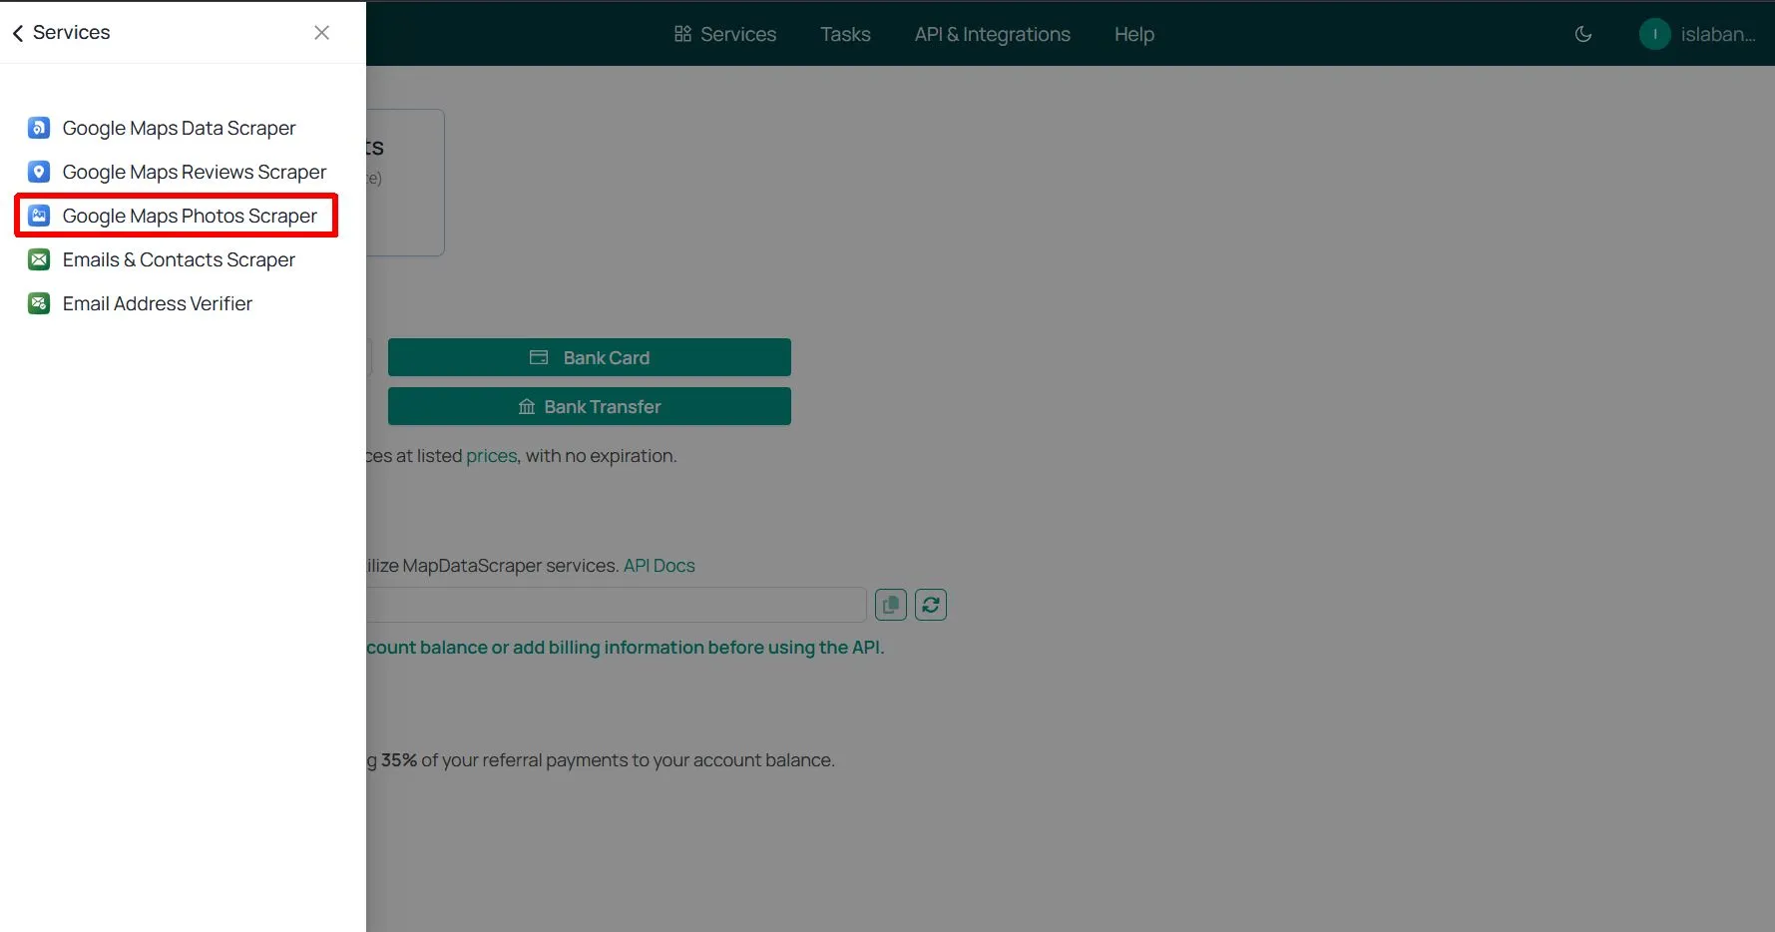Copy the API key with copy icon
Screen dimensions: 1775x932
(891, 605)
